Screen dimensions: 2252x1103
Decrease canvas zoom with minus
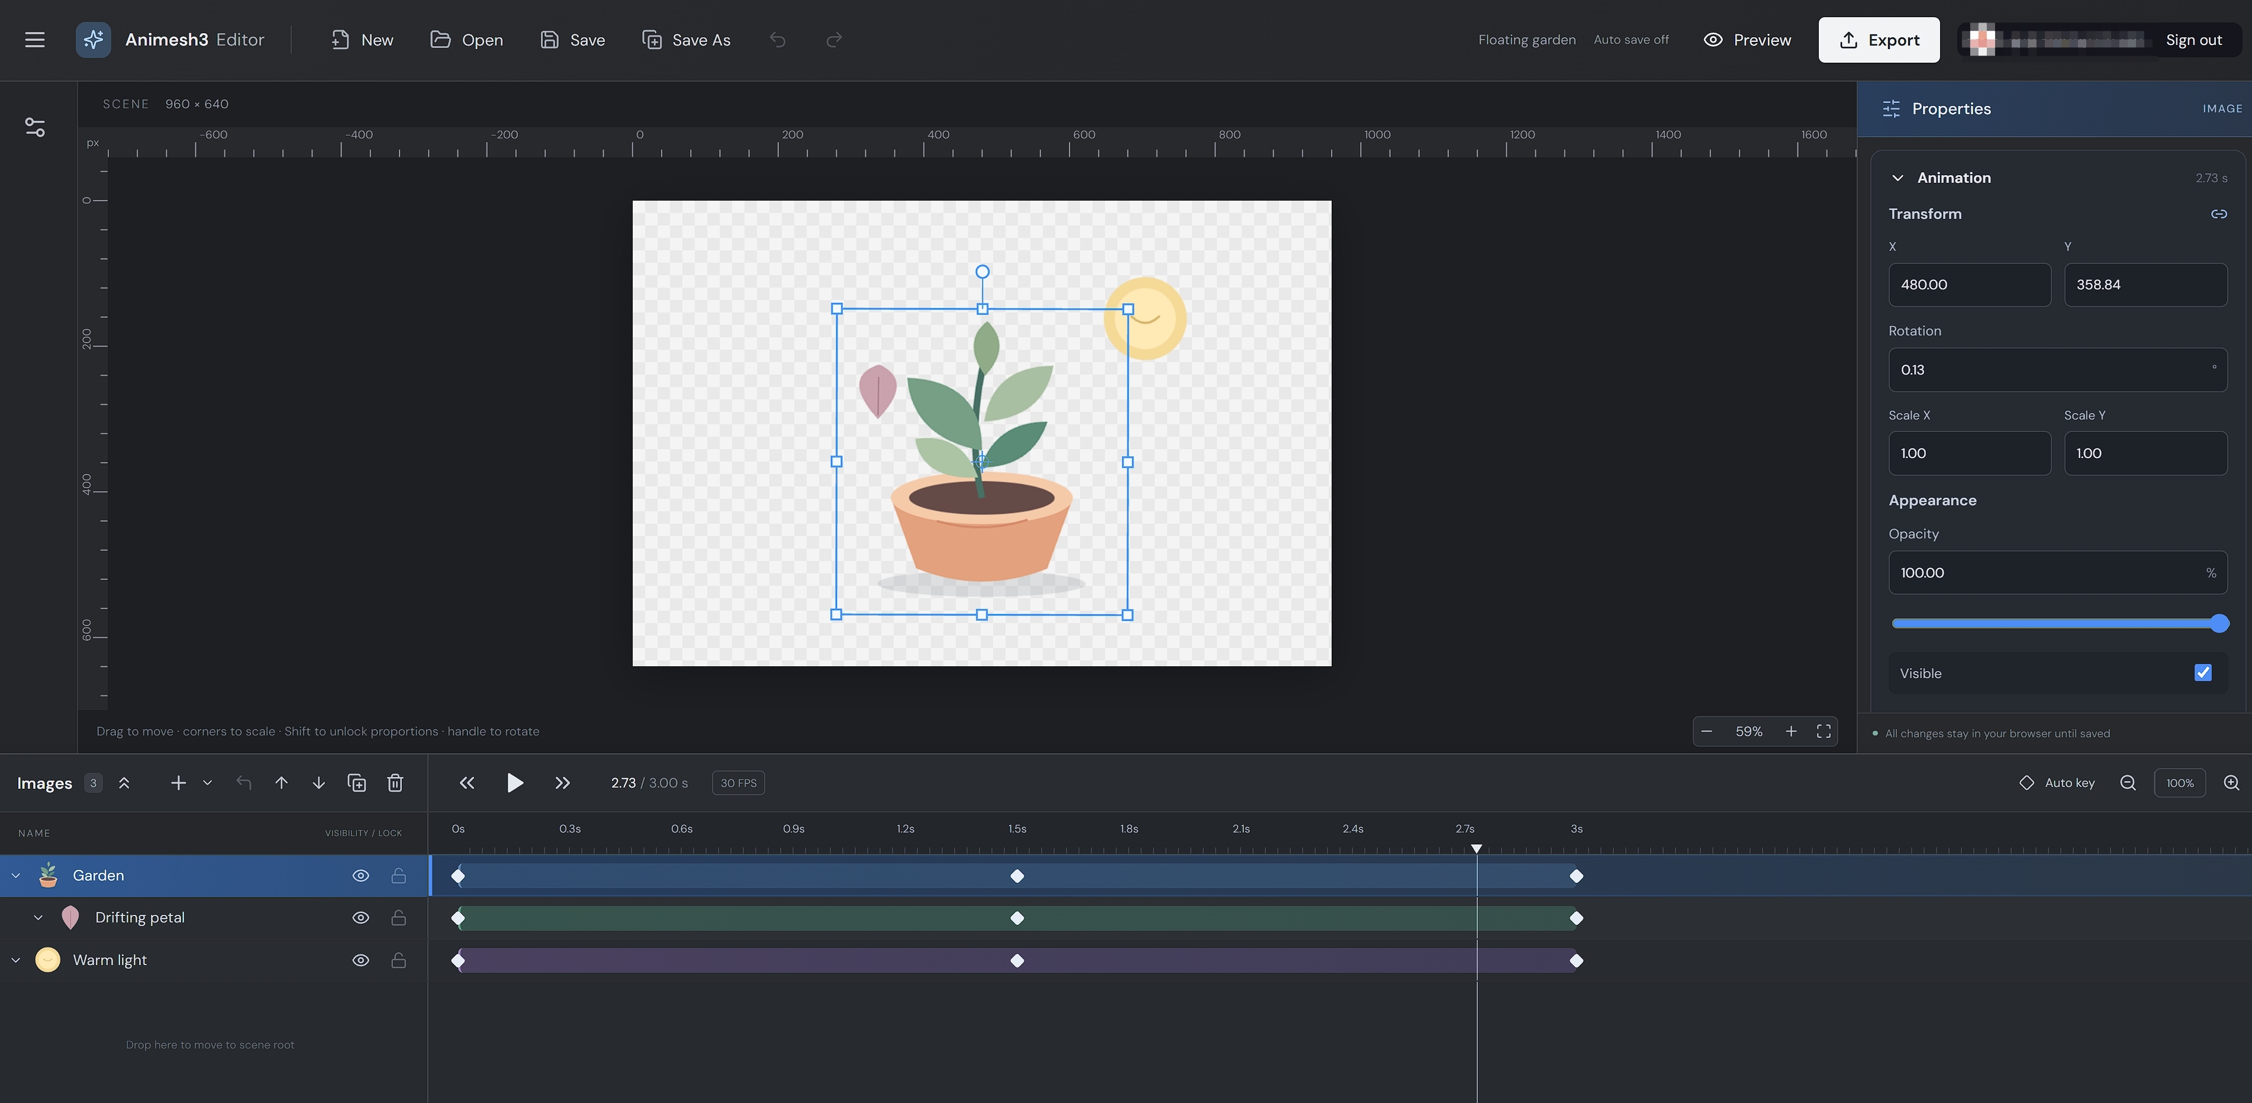(x=1706, y=731)
